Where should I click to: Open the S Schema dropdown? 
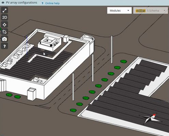coord(151,11)
